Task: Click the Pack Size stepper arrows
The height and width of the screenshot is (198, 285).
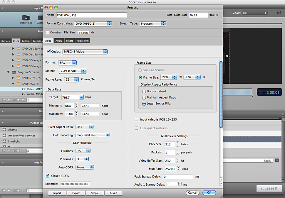Action: pyautogui.click(x=177, y=144)
